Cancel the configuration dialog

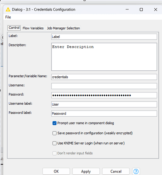116,171
